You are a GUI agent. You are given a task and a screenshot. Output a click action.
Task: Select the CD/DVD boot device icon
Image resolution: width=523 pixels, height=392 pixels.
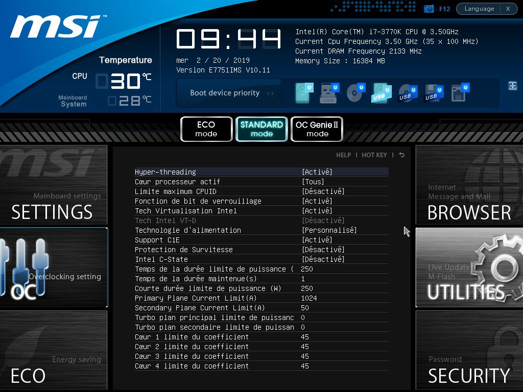(x=355, y=93)
